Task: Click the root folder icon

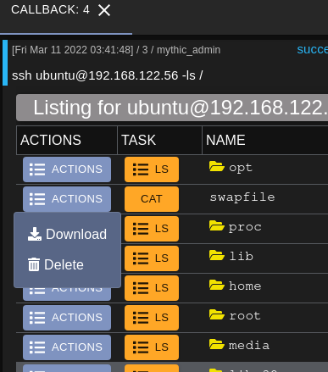Action: click(x=217, y=314)
